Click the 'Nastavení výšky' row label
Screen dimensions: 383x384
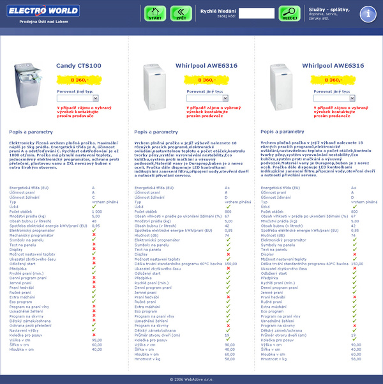[x=24, y=330]
